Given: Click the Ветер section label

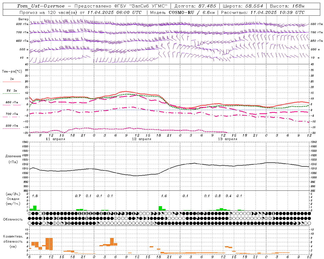Looking at the screenshot, I should pos(23,19).
